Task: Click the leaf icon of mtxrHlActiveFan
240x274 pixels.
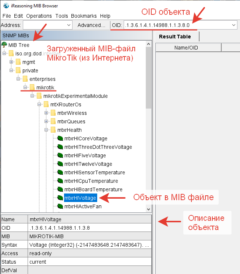Action: click(x=60, y=206)
